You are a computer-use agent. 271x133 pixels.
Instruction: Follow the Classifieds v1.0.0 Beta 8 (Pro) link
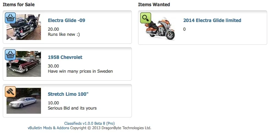click(89, 123)
